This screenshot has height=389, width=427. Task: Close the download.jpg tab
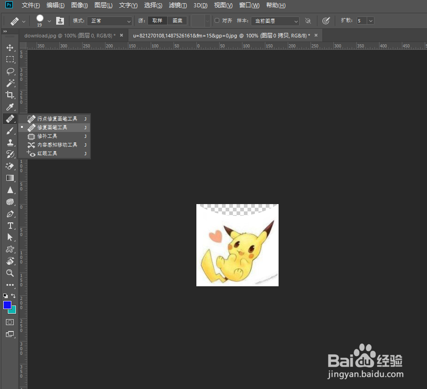[x=121, y=36]
